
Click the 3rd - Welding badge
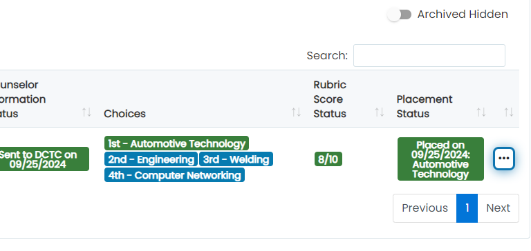click(236, 159)
